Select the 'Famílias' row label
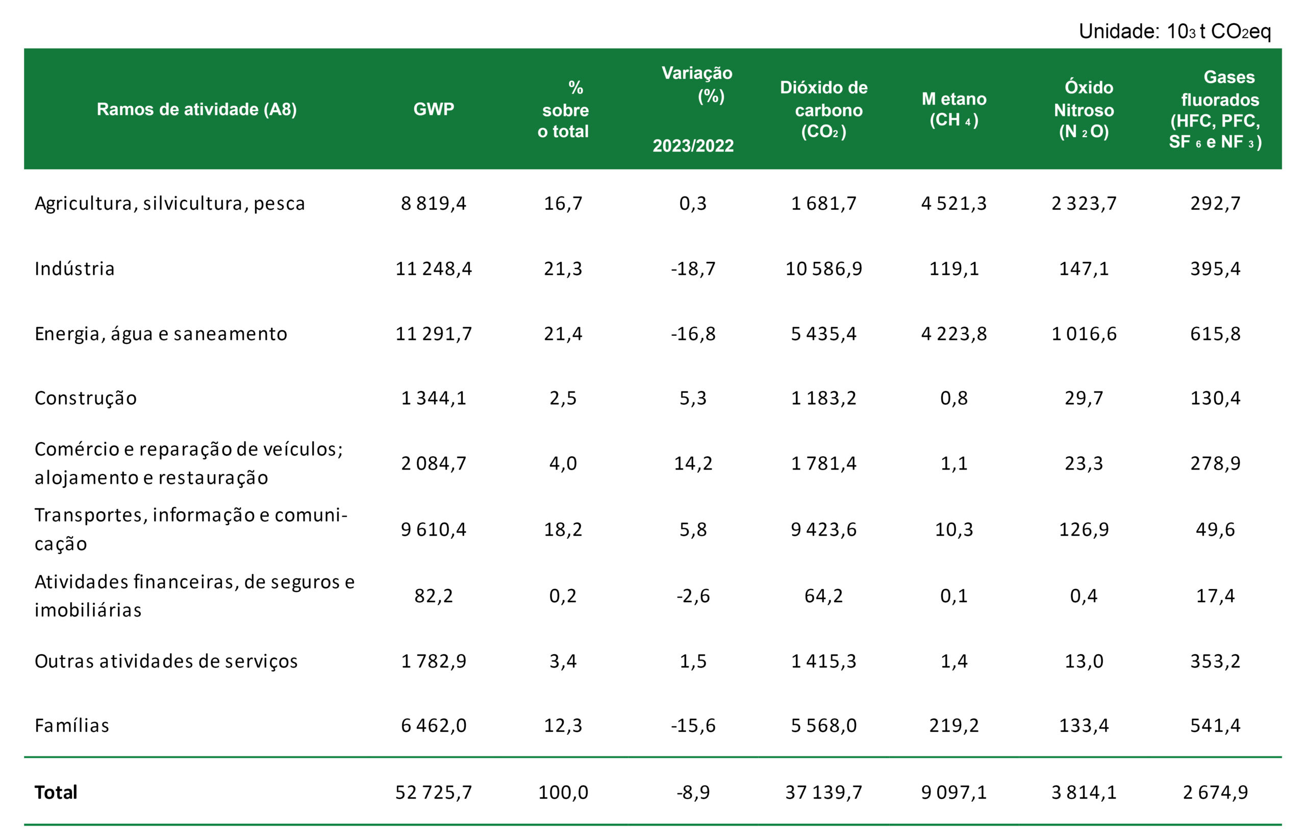 (x=72, y=726)
